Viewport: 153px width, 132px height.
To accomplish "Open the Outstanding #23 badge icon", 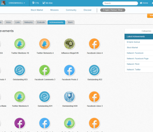I will 20,70.
